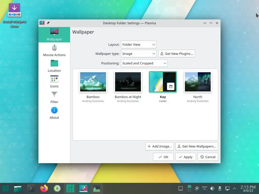259x194 pixels.
Task: Launch terminal from the taskbar
Action: coord(31,188)
